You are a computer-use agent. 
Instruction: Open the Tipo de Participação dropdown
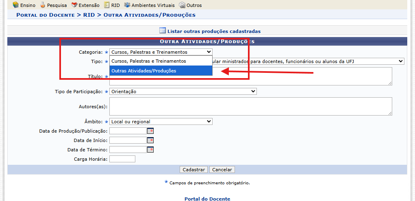183,92
